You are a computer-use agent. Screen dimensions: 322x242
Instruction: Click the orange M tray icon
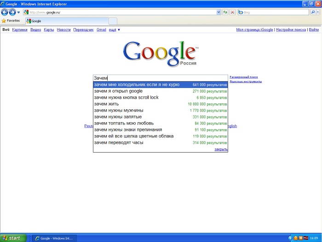[x=301, y=238]
